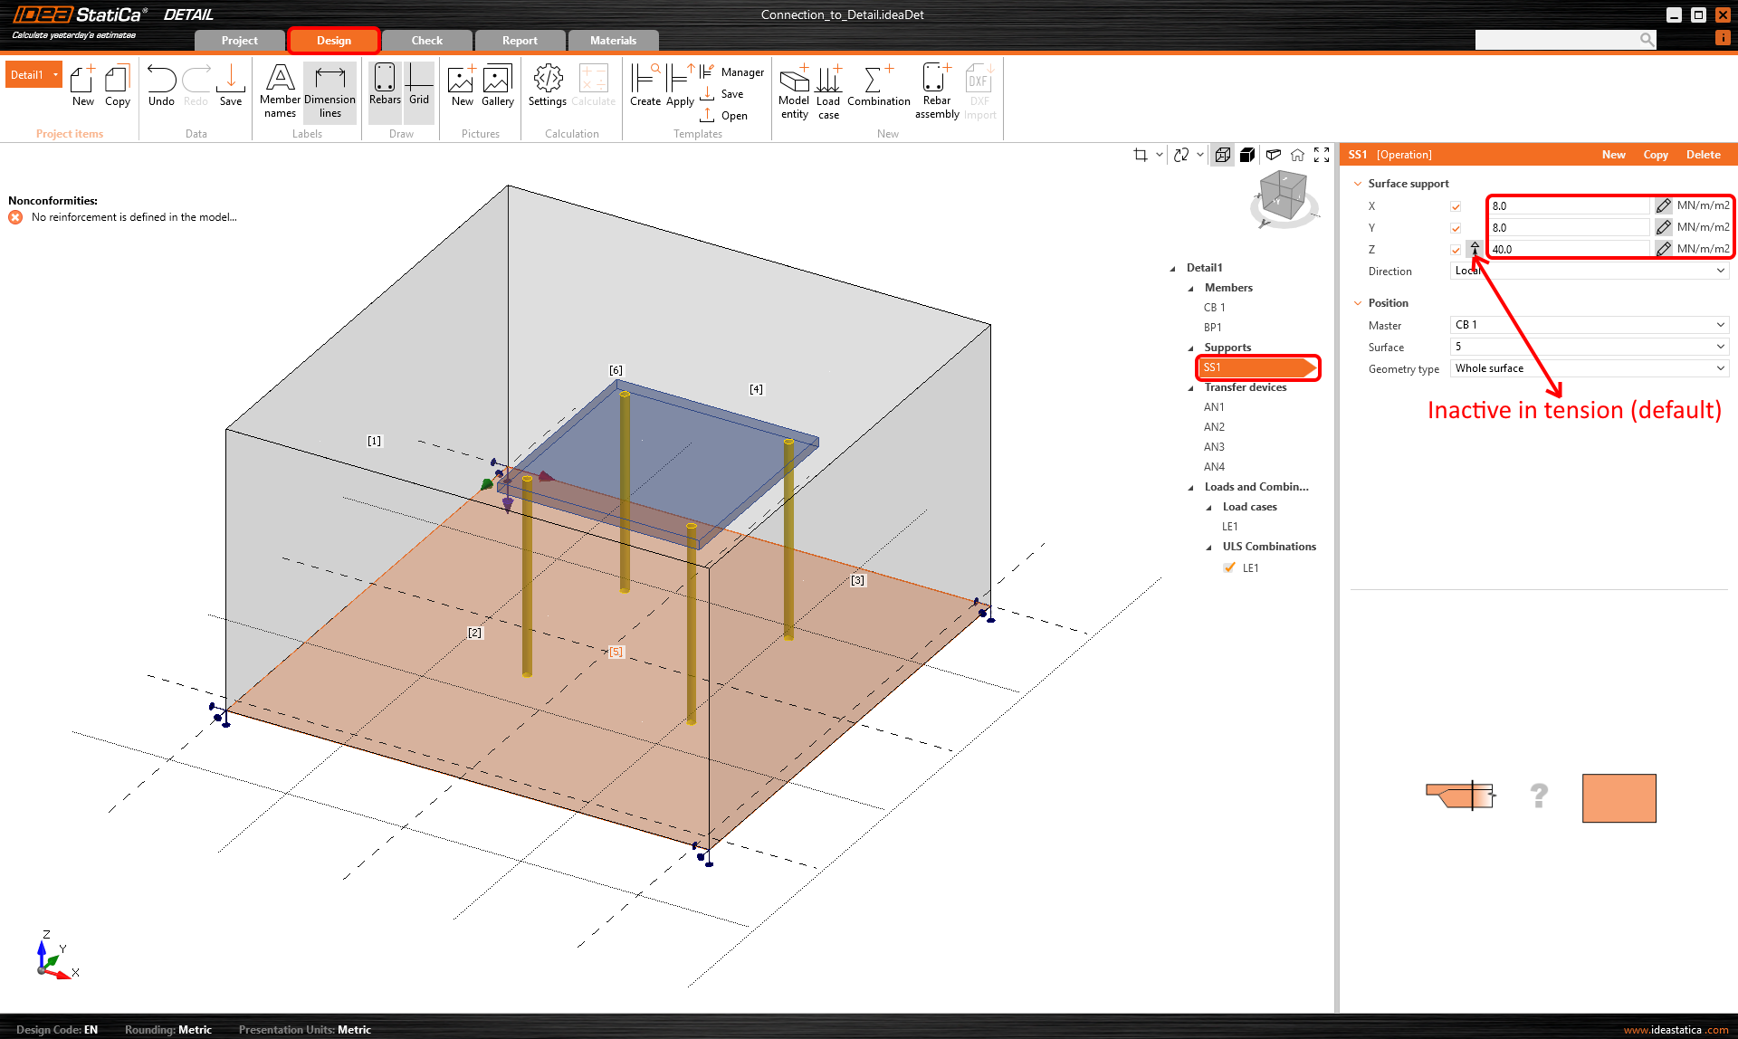
Task: Open the pictures Gallery icon
Action: (497, 86)
